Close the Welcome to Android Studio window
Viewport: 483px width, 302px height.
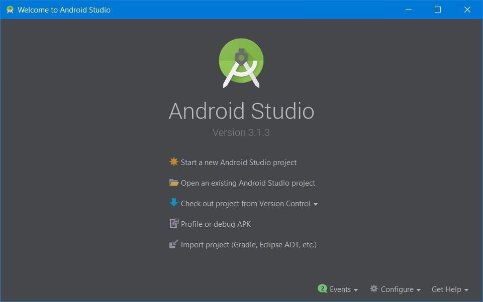tap(467, 10)
